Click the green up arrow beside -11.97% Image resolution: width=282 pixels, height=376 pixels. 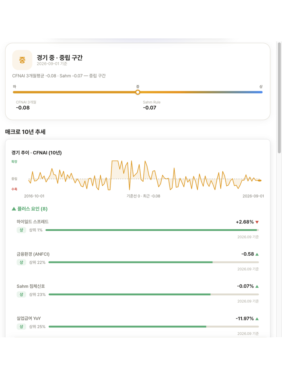(x=257, y=319)
